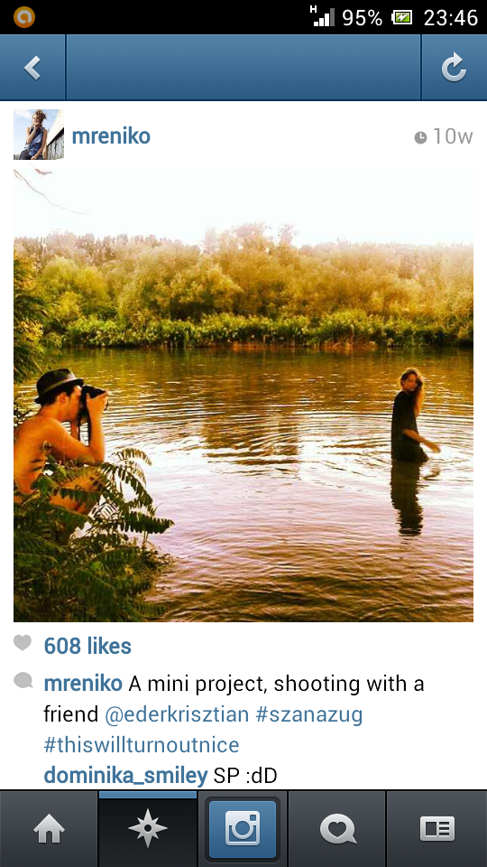Tap the camera button in bottom bar
Viewport: 487px width, 867px height.
(243, 829)
